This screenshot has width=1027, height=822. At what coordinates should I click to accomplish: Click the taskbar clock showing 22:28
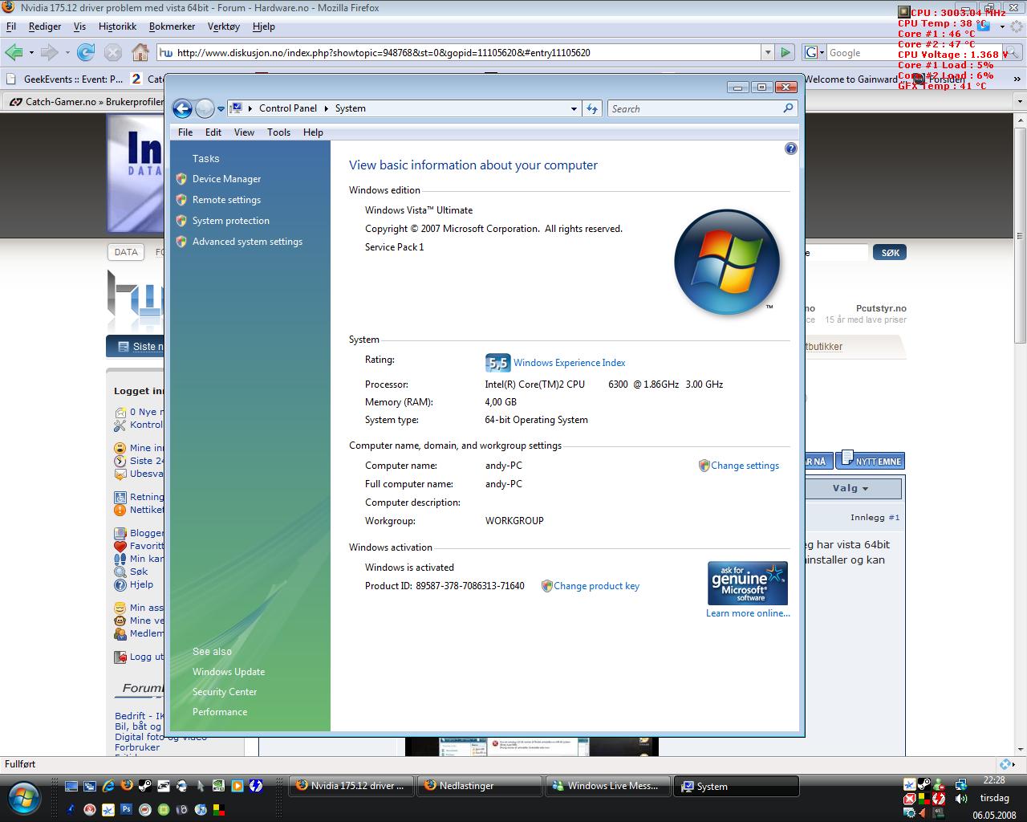point(994,779)
